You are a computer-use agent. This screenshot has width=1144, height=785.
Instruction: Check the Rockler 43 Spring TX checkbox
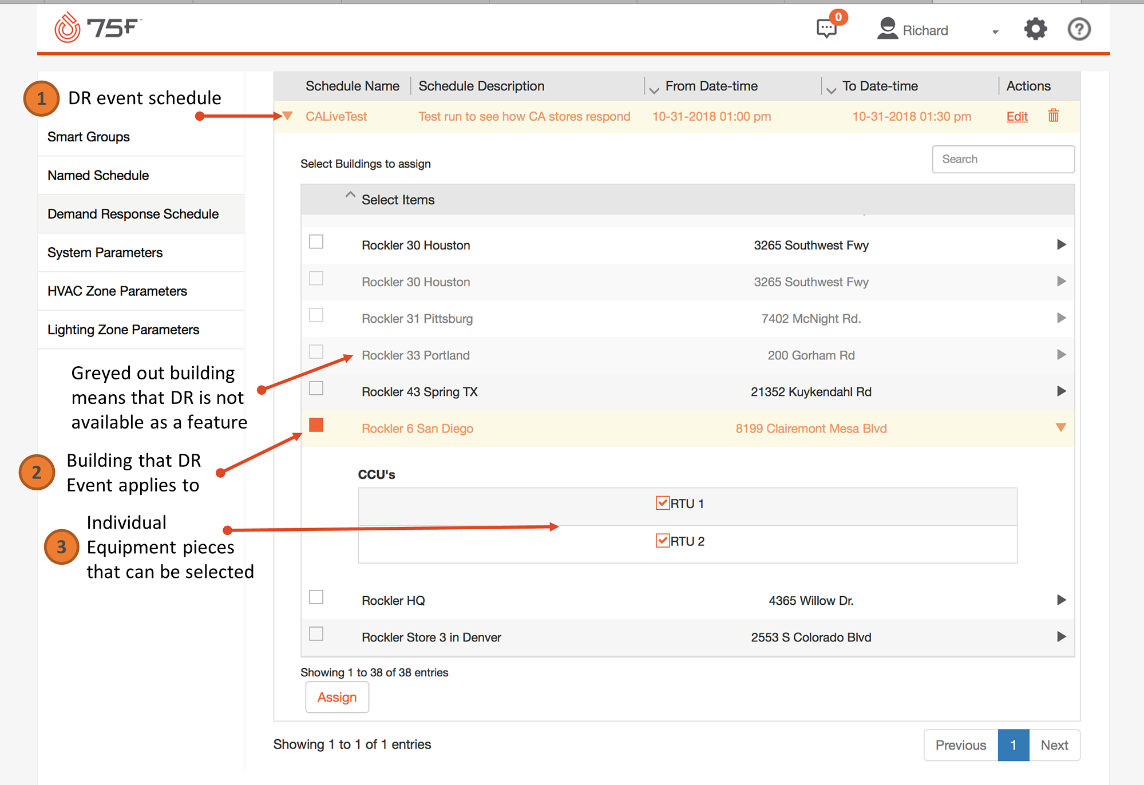pos(316,388)
